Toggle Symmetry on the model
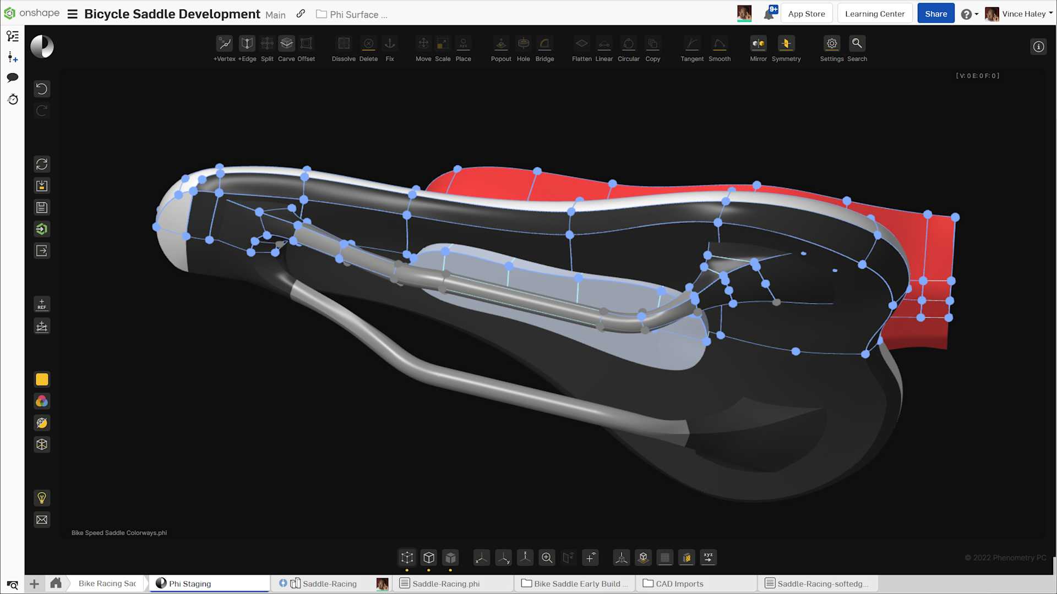This screenshot has width=1057, height=594. point(786,44)
